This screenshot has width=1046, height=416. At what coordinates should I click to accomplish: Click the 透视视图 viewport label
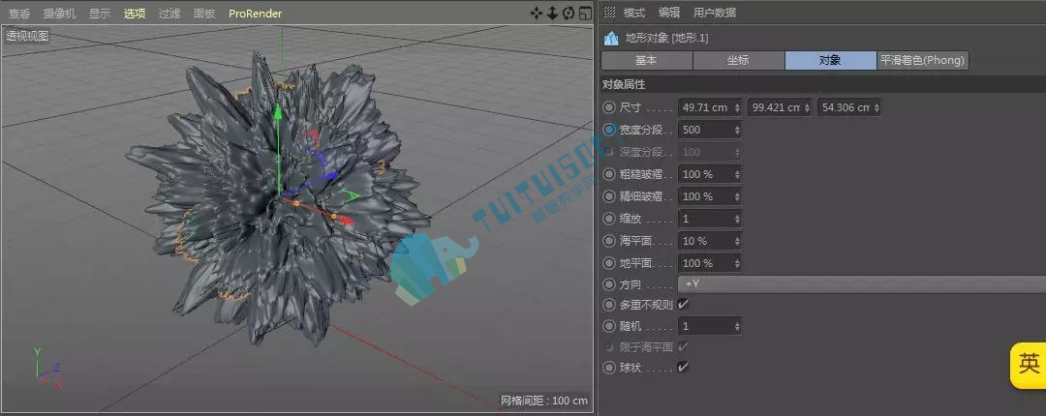pos(27,36)
